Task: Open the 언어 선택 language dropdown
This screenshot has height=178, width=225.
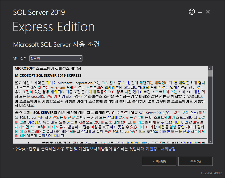Action: 56,58
